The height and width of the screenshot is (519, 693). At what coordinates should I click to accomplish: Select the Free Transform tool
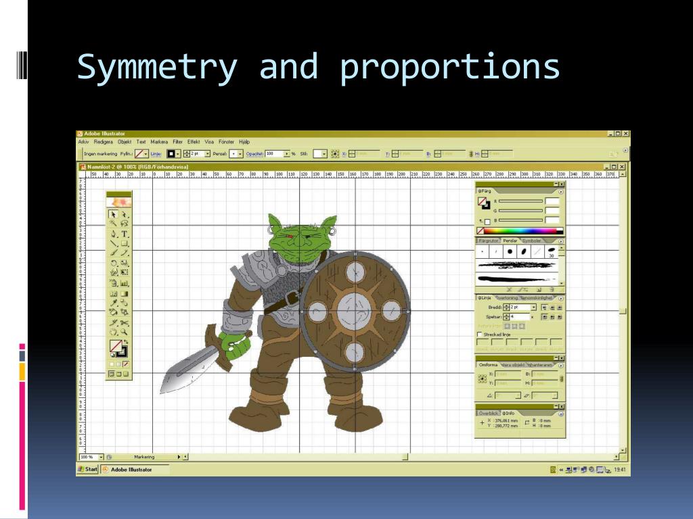click(x=125, y=272)
